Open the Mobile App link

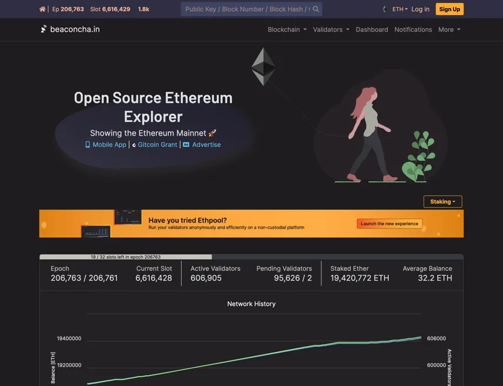(x=109, y=145)
